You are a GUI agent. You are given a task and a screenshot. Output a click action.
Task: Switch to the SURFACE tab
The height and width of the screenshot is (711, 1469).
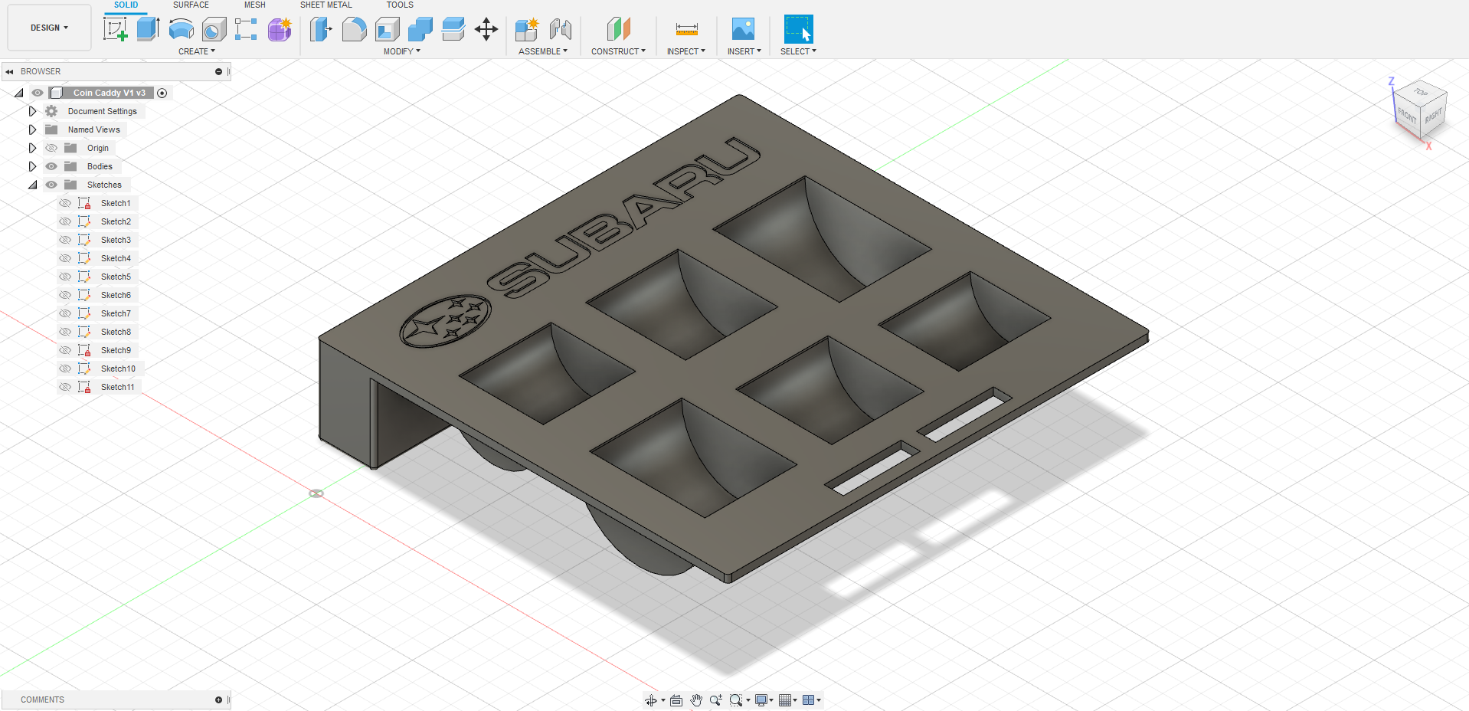point(191,5)
